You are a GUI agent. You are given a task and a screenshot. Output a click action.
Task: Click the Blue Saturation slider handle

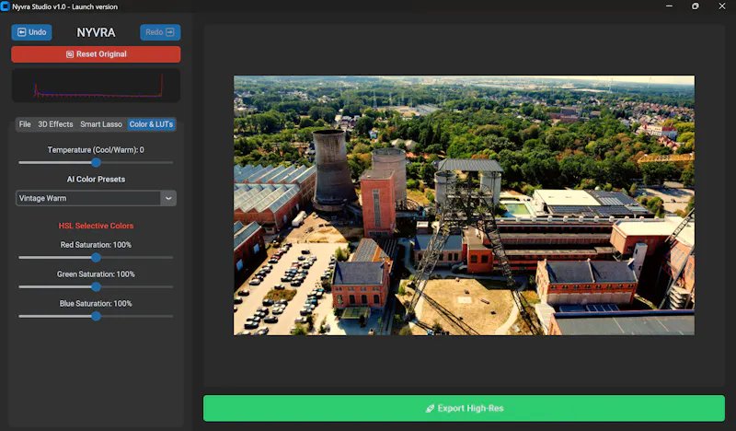click(97, 316)
